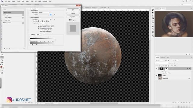Filter layers by type layers icon
This screenshot has width=193, height=108.
(171, 60)
